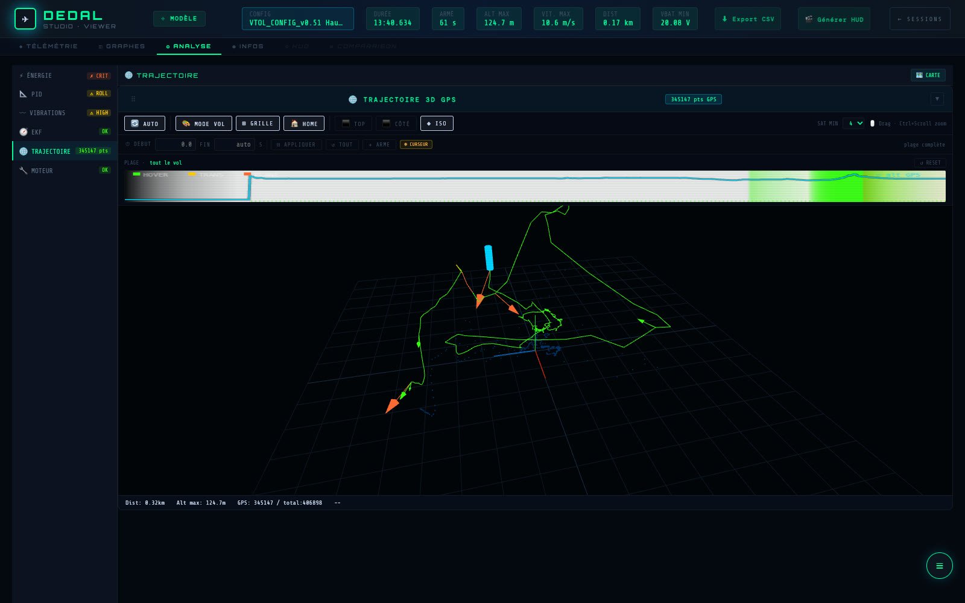Click the drag handle of the Trajectoire 3D panel
The image size is (965, 603).
133,99
